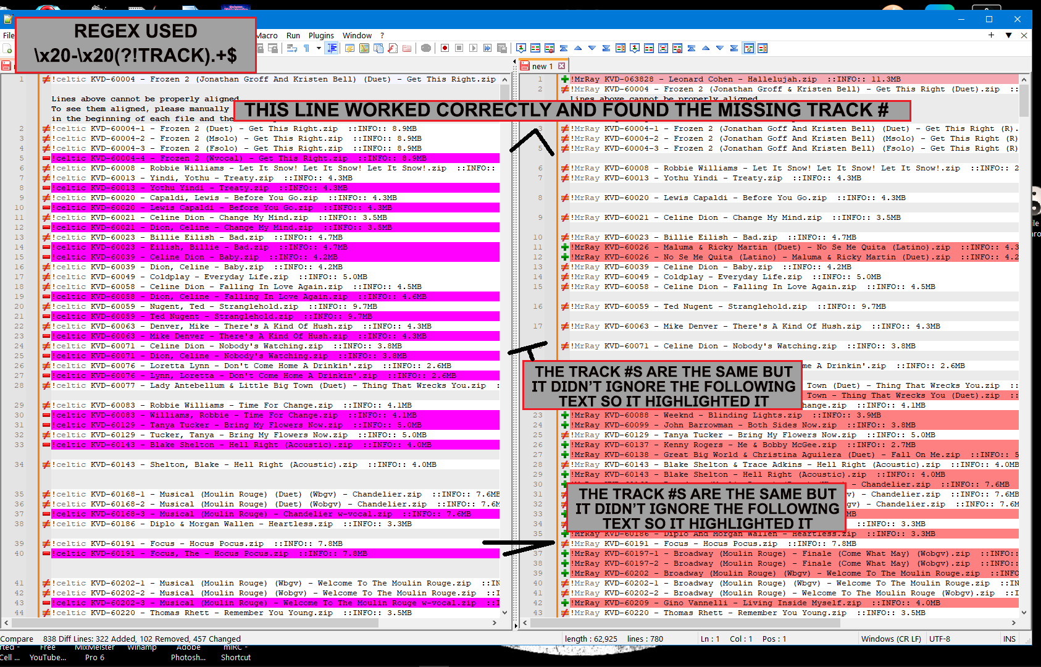Toggle the highlighted Compare navigation bar button
This screenshot has height=667, width=1041.
click(748, 48)
